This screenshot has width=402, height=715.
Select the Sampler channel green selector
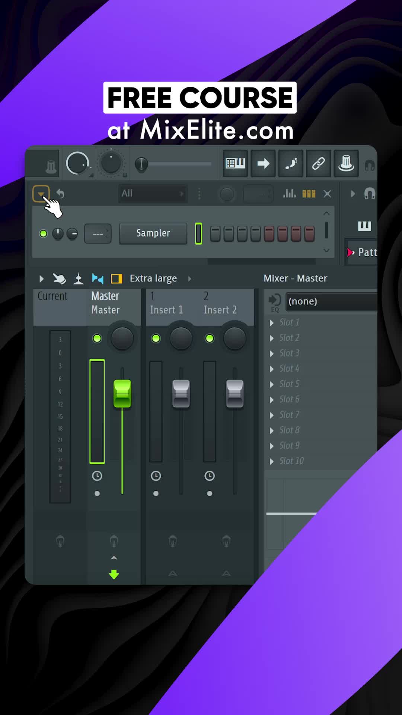(x=199, y=233)
